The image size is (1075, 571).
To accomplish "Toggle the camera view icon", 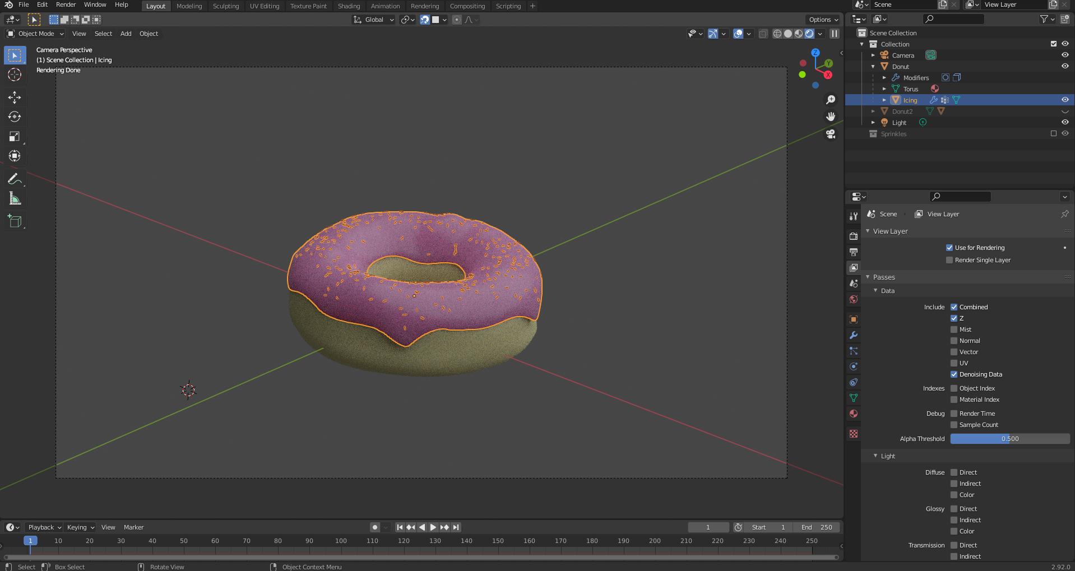I will point(831,134).
